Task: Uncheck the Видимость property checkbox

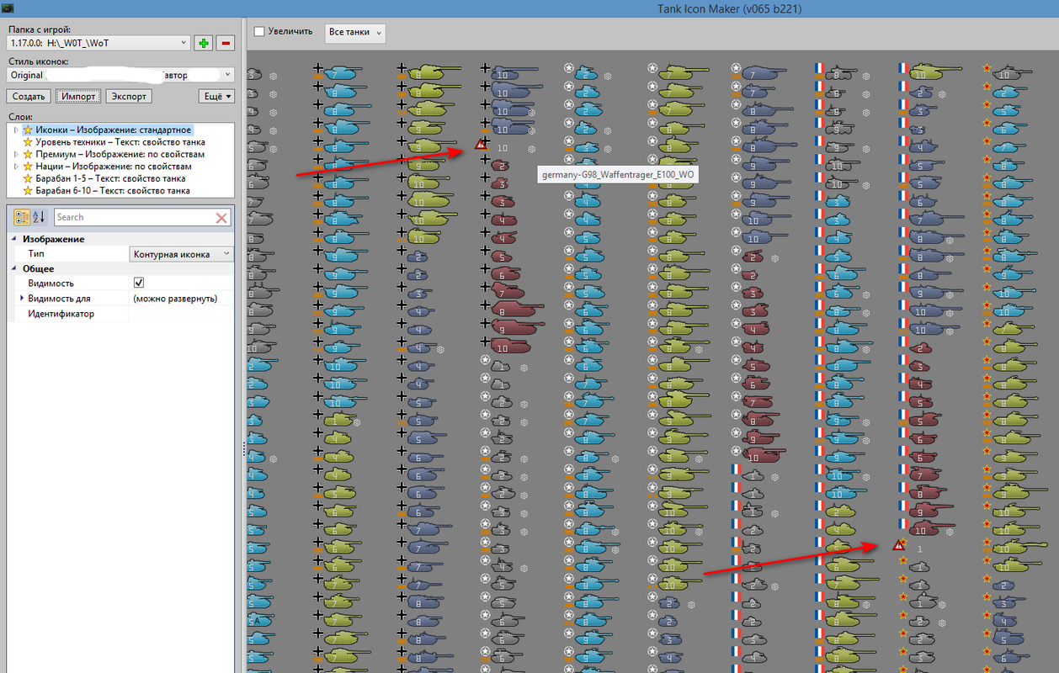Action: [x=139, y=284]
